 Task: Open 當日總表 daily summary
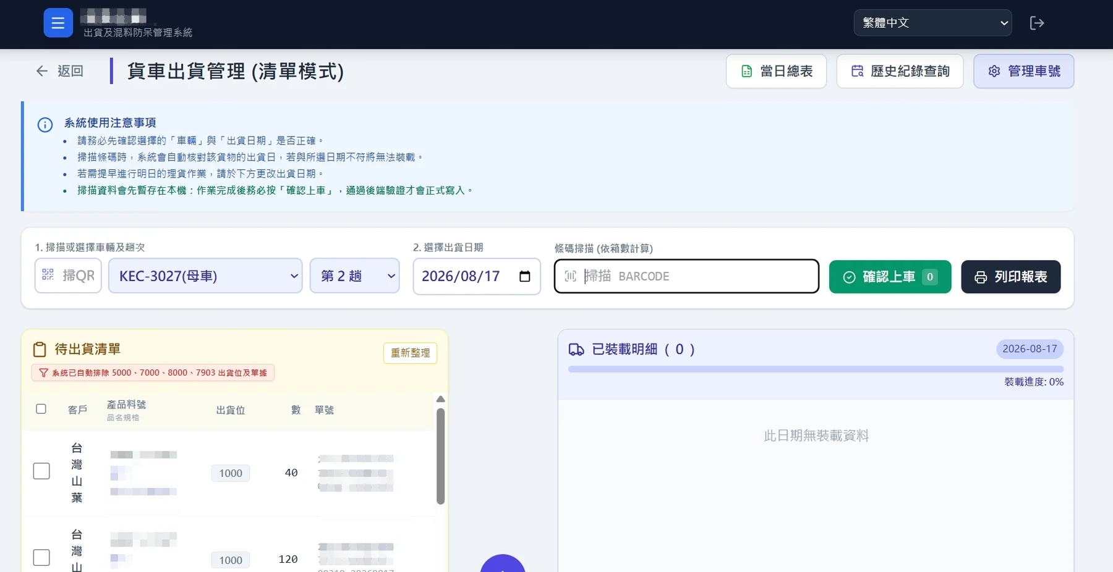point(776,71)
